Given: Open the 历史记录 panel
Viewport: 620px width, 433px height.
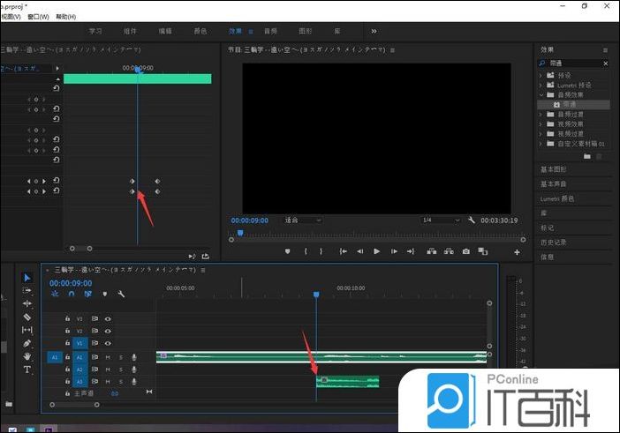Looking at the screenshot, I should [554, 242].
